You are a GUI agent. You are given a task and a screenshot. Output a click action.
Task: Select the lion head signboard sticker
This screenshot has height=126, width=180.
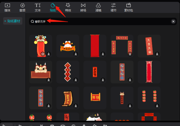coord(40,72)
